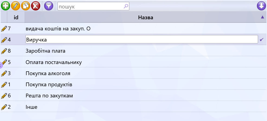Image resolution: width=267 pixels, height=121 pixels.
Task: Click the purple download arrow icon
Action: pyautogui.click(x=261, y=6)
